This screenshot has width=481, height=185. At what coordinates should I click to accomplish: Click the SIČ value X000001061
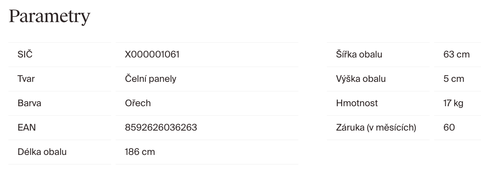tap(152, 54)
